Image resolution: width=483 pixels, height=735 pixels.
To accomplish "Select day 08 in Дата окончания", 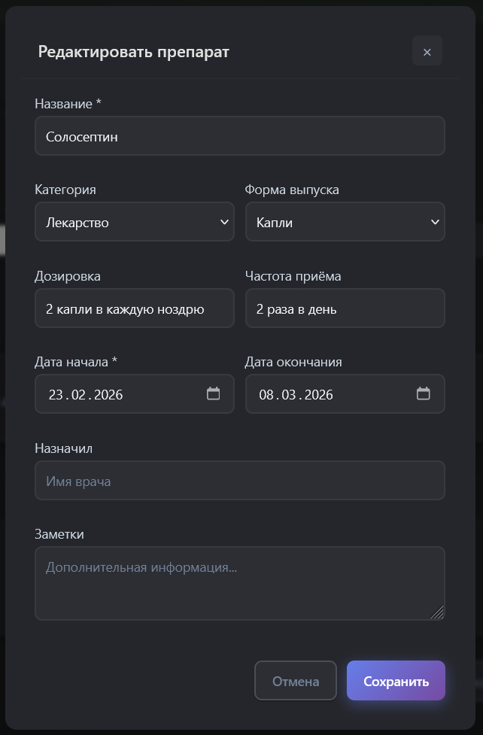I will 266,395.
